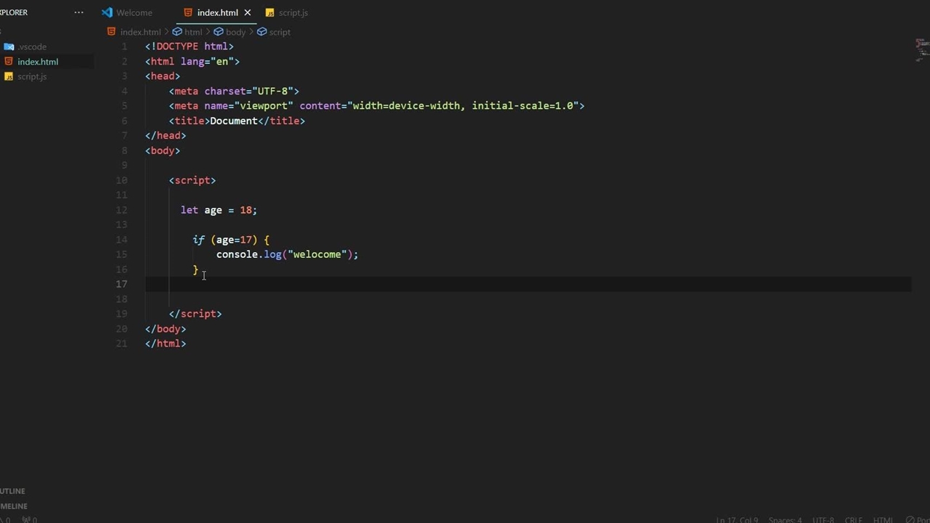
Task: Click the body symbol icon in breadcrumb
Action: [x=218, y=32]
